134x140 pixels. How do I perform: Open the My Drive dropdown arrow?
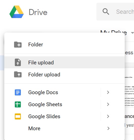pyautogui.click(x=132, y=33)
